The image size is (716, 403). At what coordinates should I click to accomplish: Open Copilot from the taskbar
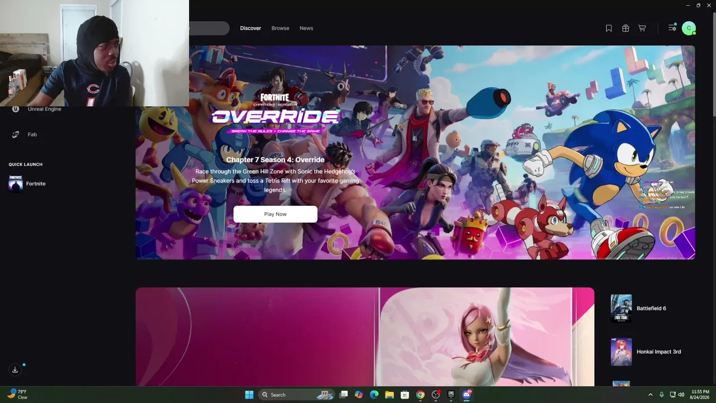pos(359,395)
